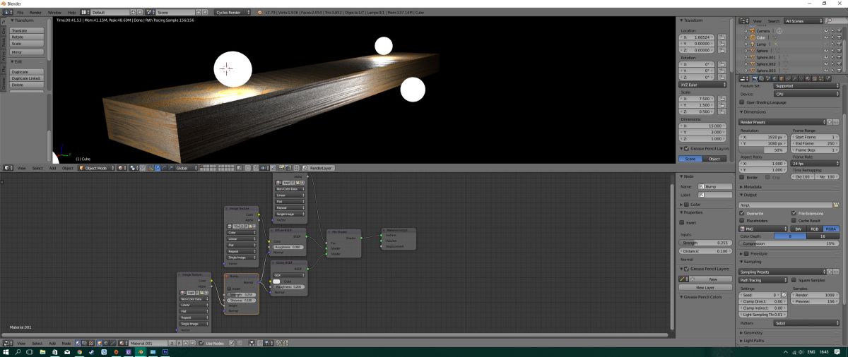Toggle Open Shading Language checkbox
This screenshot has height=357, width=848.
pos(743,102)
